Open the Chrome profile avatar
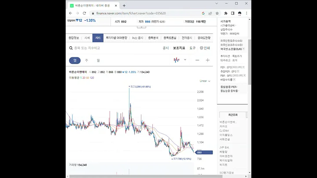The width and height of the screenshot is (317, 178). (240, 13)
